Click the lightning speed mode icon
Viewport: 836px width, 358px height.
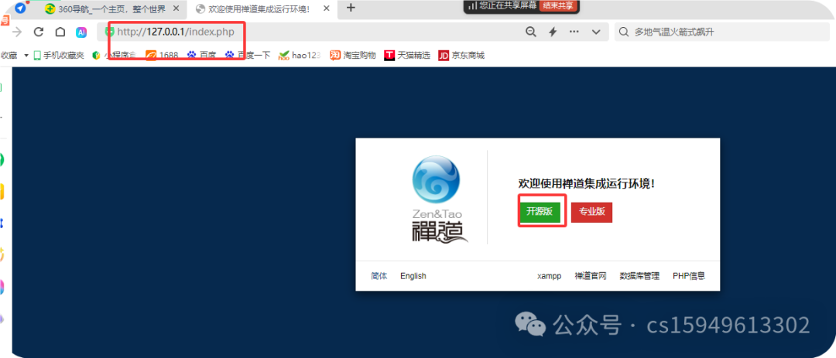[553, 32]
